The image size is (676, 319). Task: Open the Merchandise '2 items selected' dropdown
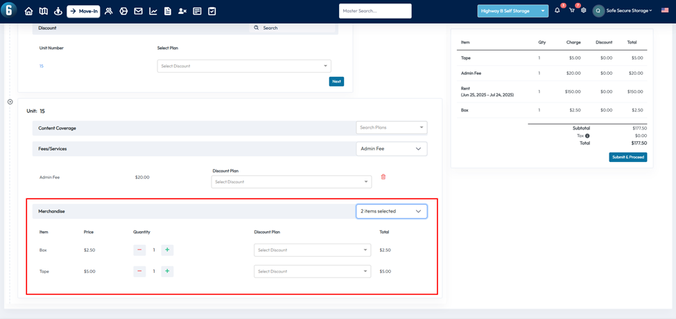[391, 211]
